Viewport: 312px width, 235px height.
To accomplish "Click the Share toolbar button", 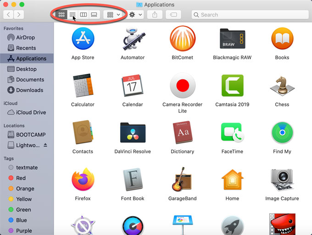I will (155, 15).
